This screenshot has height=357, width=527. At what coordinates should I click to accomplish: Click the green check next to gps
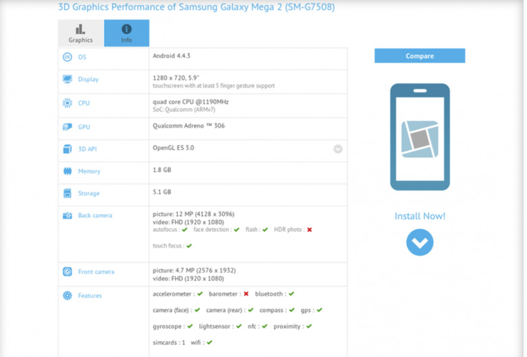[x=320, y=310]
